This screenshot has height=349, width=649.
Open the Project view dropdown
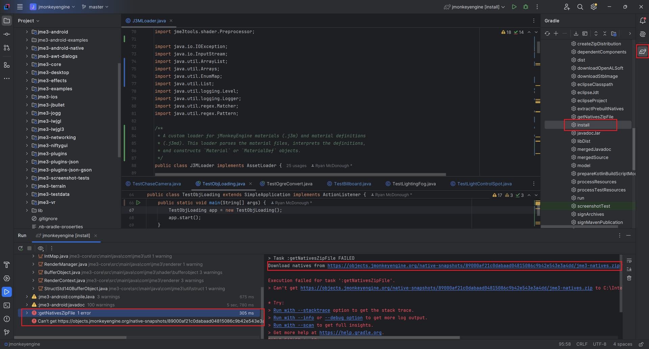click(29, 21)
